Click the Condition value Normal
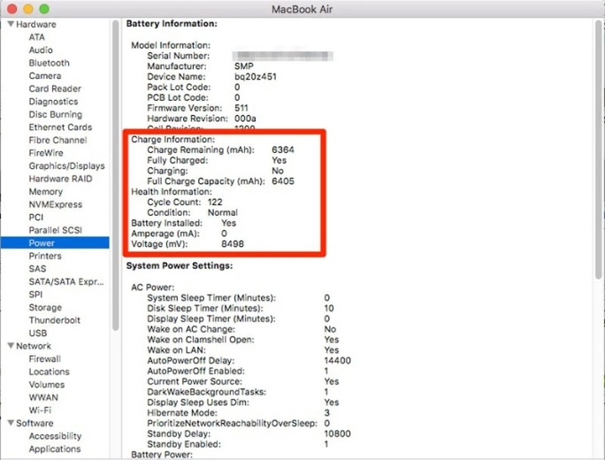 (x=223, y=212)
